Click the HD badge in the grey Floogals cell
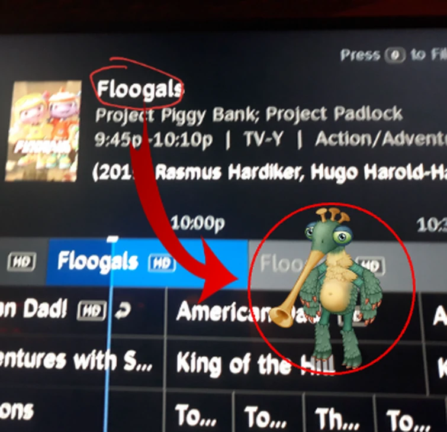Viewport: 447px width, 432px height. coord(371,265)
